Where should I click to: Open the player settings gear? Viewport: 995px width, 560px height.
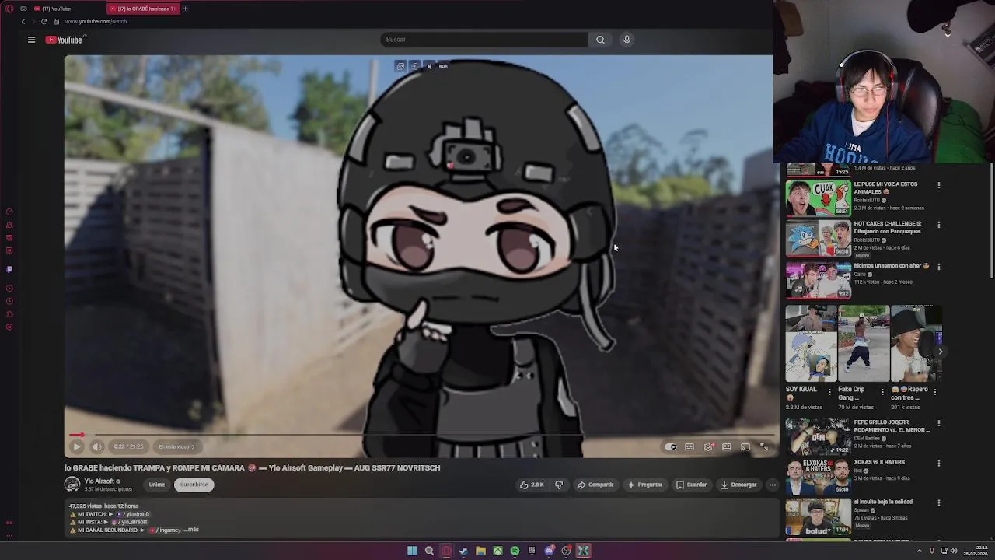[x=708, y=447]
